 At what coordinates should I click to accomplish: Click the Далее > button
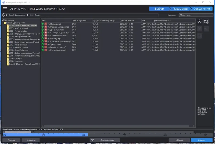point(202,140)
